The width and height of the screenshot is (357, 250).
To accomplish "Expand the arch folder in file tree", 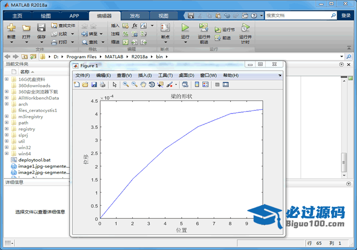I will pyautogui.click(x=6, y=104).
